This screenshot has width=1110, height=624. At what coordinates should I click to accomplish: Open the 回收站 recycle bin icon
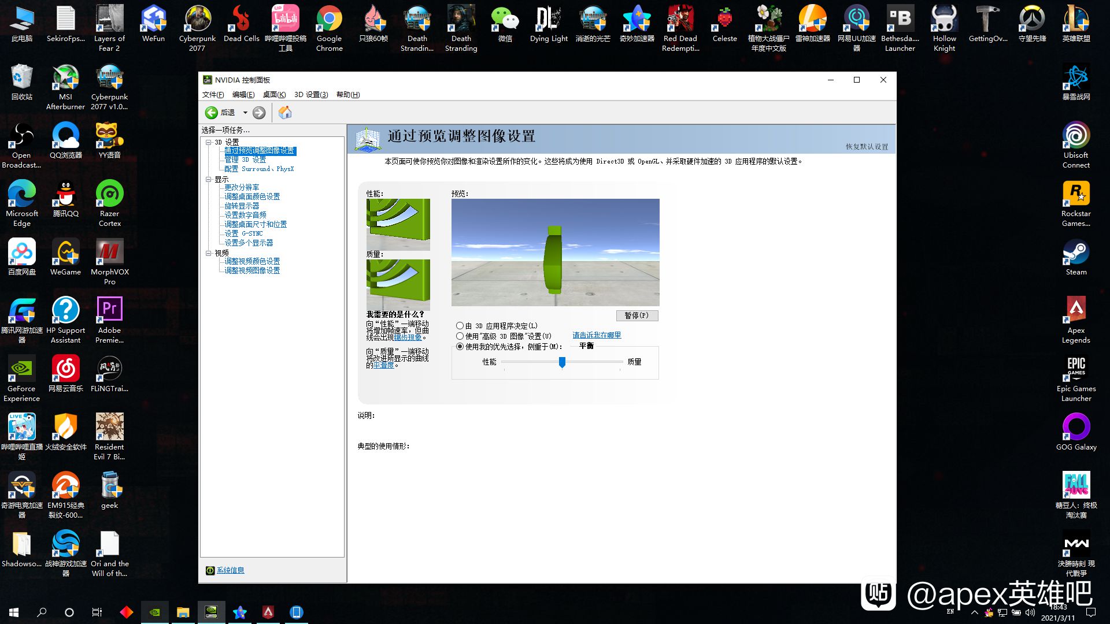tap(22, 82)
